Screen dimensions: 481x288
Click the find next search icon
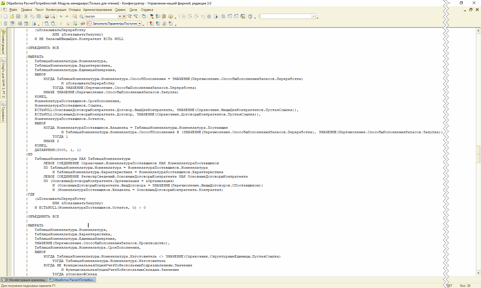point(130,17)
